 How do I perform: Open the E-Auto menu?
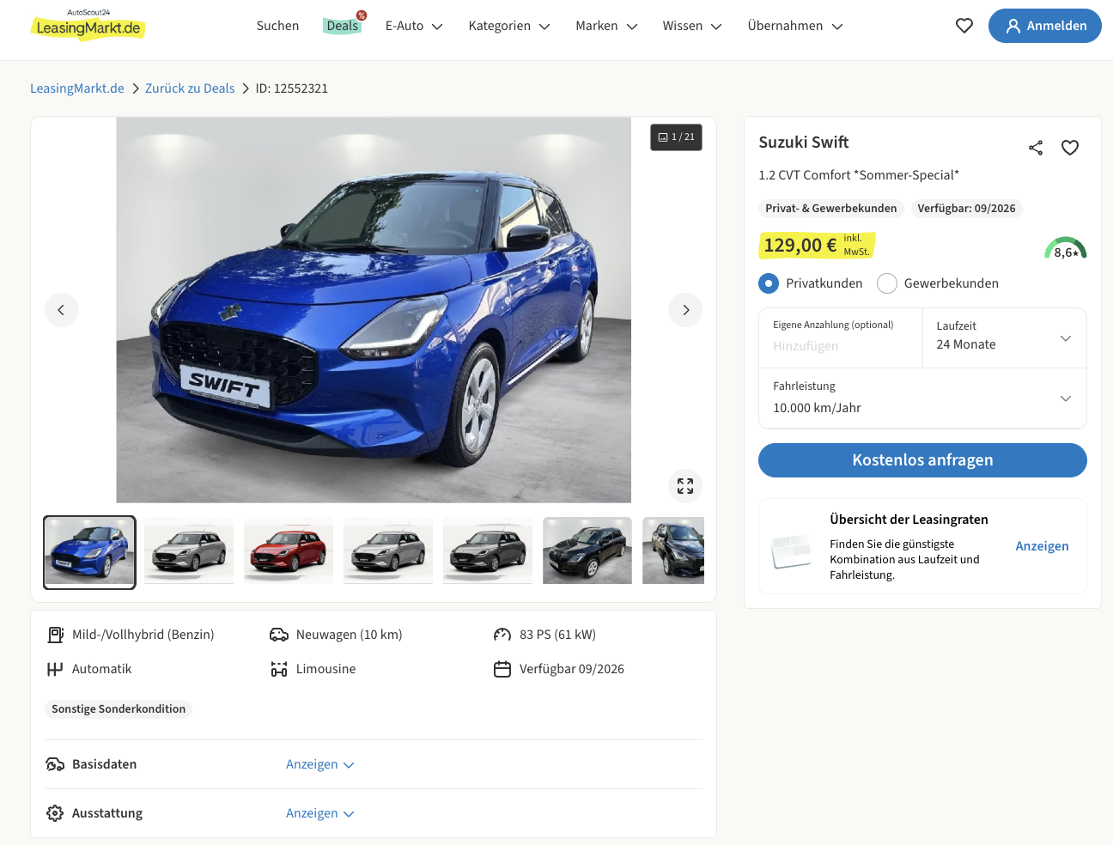pyautogui.click(x=414, y=26)
